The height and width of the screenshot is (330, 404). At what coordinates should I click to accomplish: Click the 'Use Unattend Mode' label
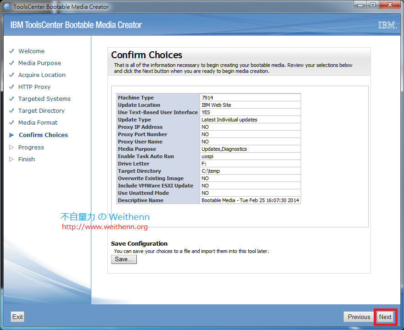tap(143, 193)
